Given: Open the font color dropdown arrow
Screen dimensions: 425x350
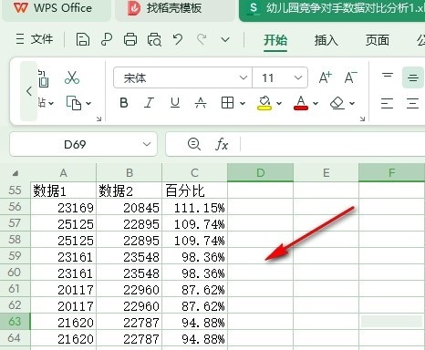Looking at the screenshot, I should (x=316, y=103).
